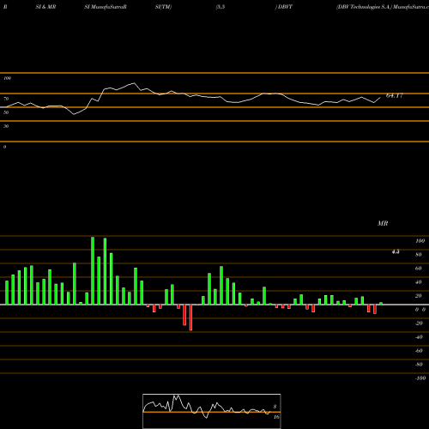Click the ') DBVT' ticker label
Screen dimensions: 429x429
[x=284, y=7]
